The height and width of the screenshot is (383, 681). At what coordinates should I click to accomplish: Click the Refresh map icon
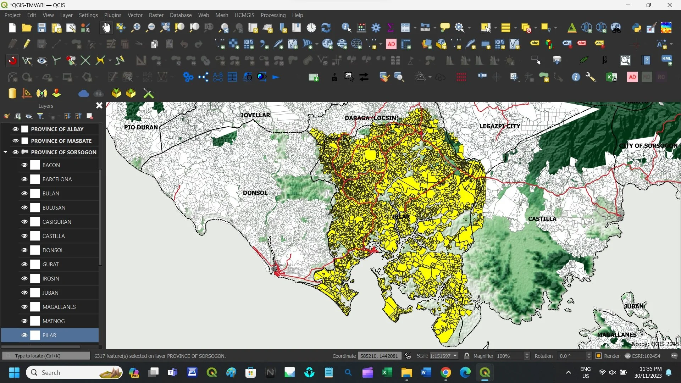point(326,28)
